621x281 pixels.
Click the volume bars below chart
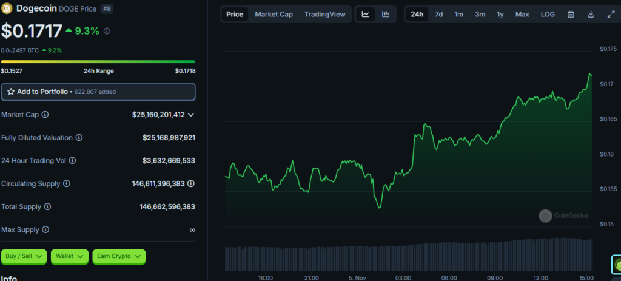click(x=409, y=254)
